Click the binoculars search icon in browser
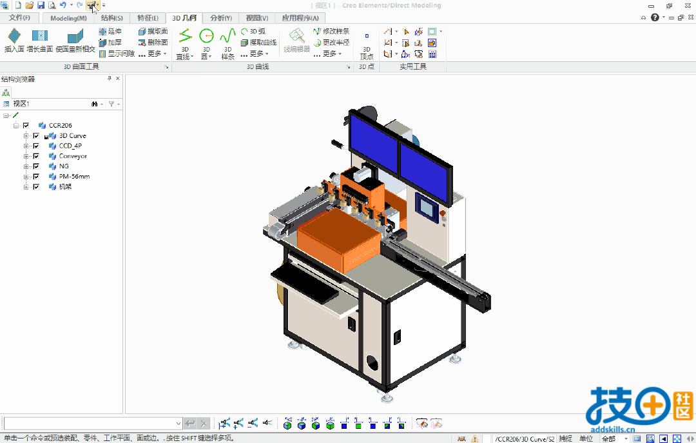This screenshot has height=443, width=696. tap(95, 104)
